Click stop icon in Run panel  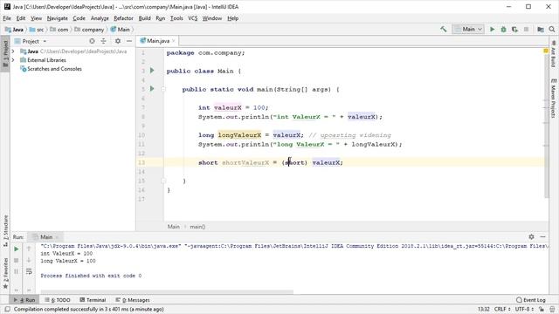point(17,261)
